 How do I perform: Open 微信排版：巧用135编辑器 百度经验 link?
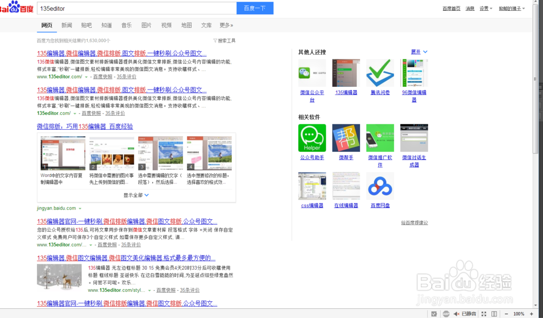[85, 126]
